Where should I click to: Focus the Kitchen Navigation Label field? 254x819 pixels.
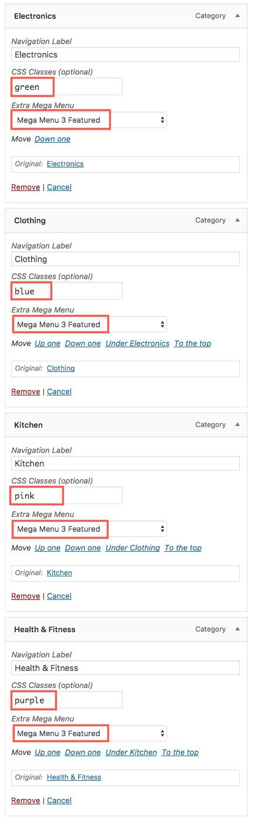click(126, 464)
